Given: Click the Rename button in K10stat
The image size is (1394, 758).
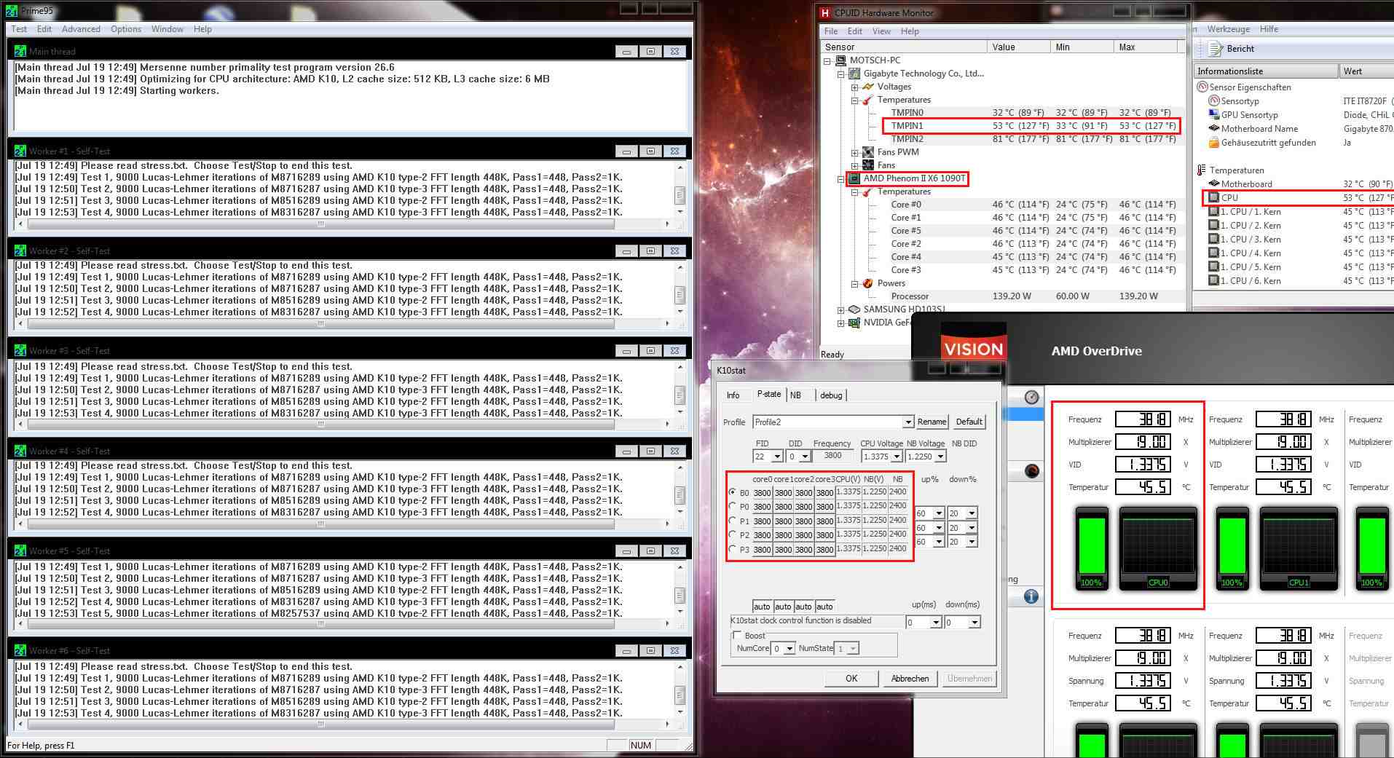Looking at the screenshot, I should coord(932,422).
